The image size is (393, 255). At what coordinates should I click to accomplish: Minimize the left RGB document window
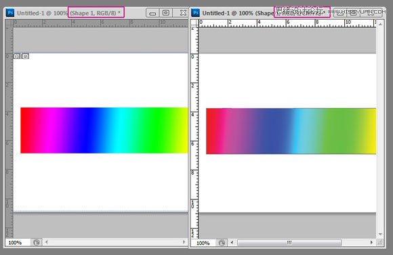point(152,13)
